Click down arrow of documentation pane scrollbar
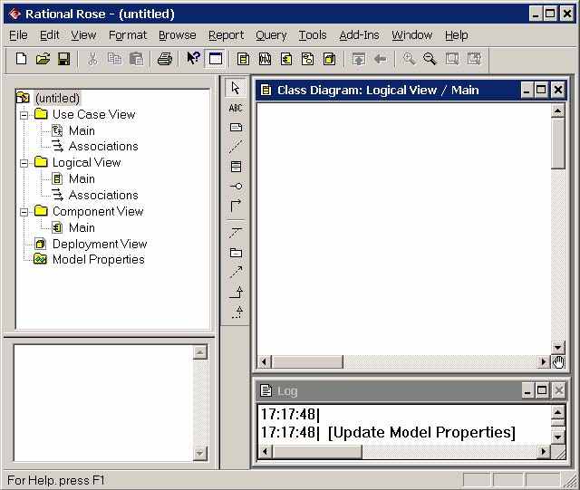Image resolution: width=580 pixels, height=490 pixels. [x=199, y=454]
